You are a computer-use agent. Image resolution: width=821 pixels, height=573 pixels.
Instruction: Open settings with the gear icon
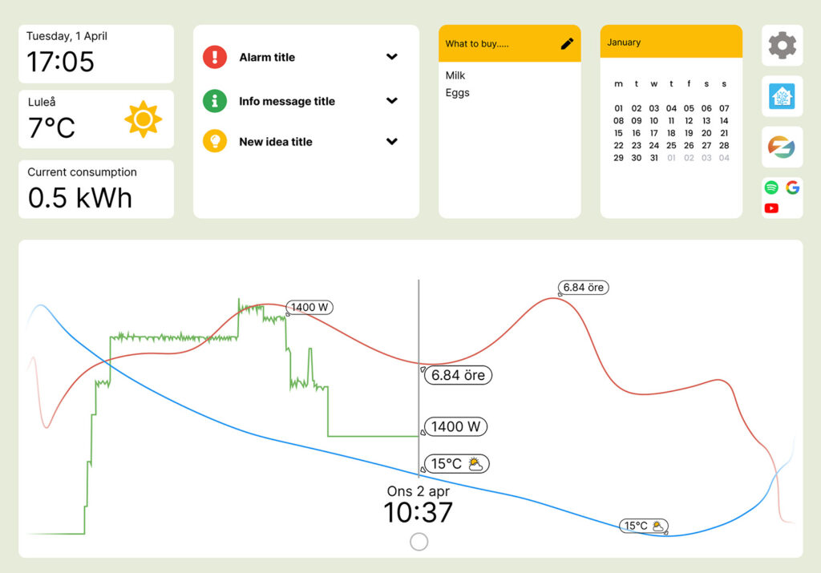[782, 45]
